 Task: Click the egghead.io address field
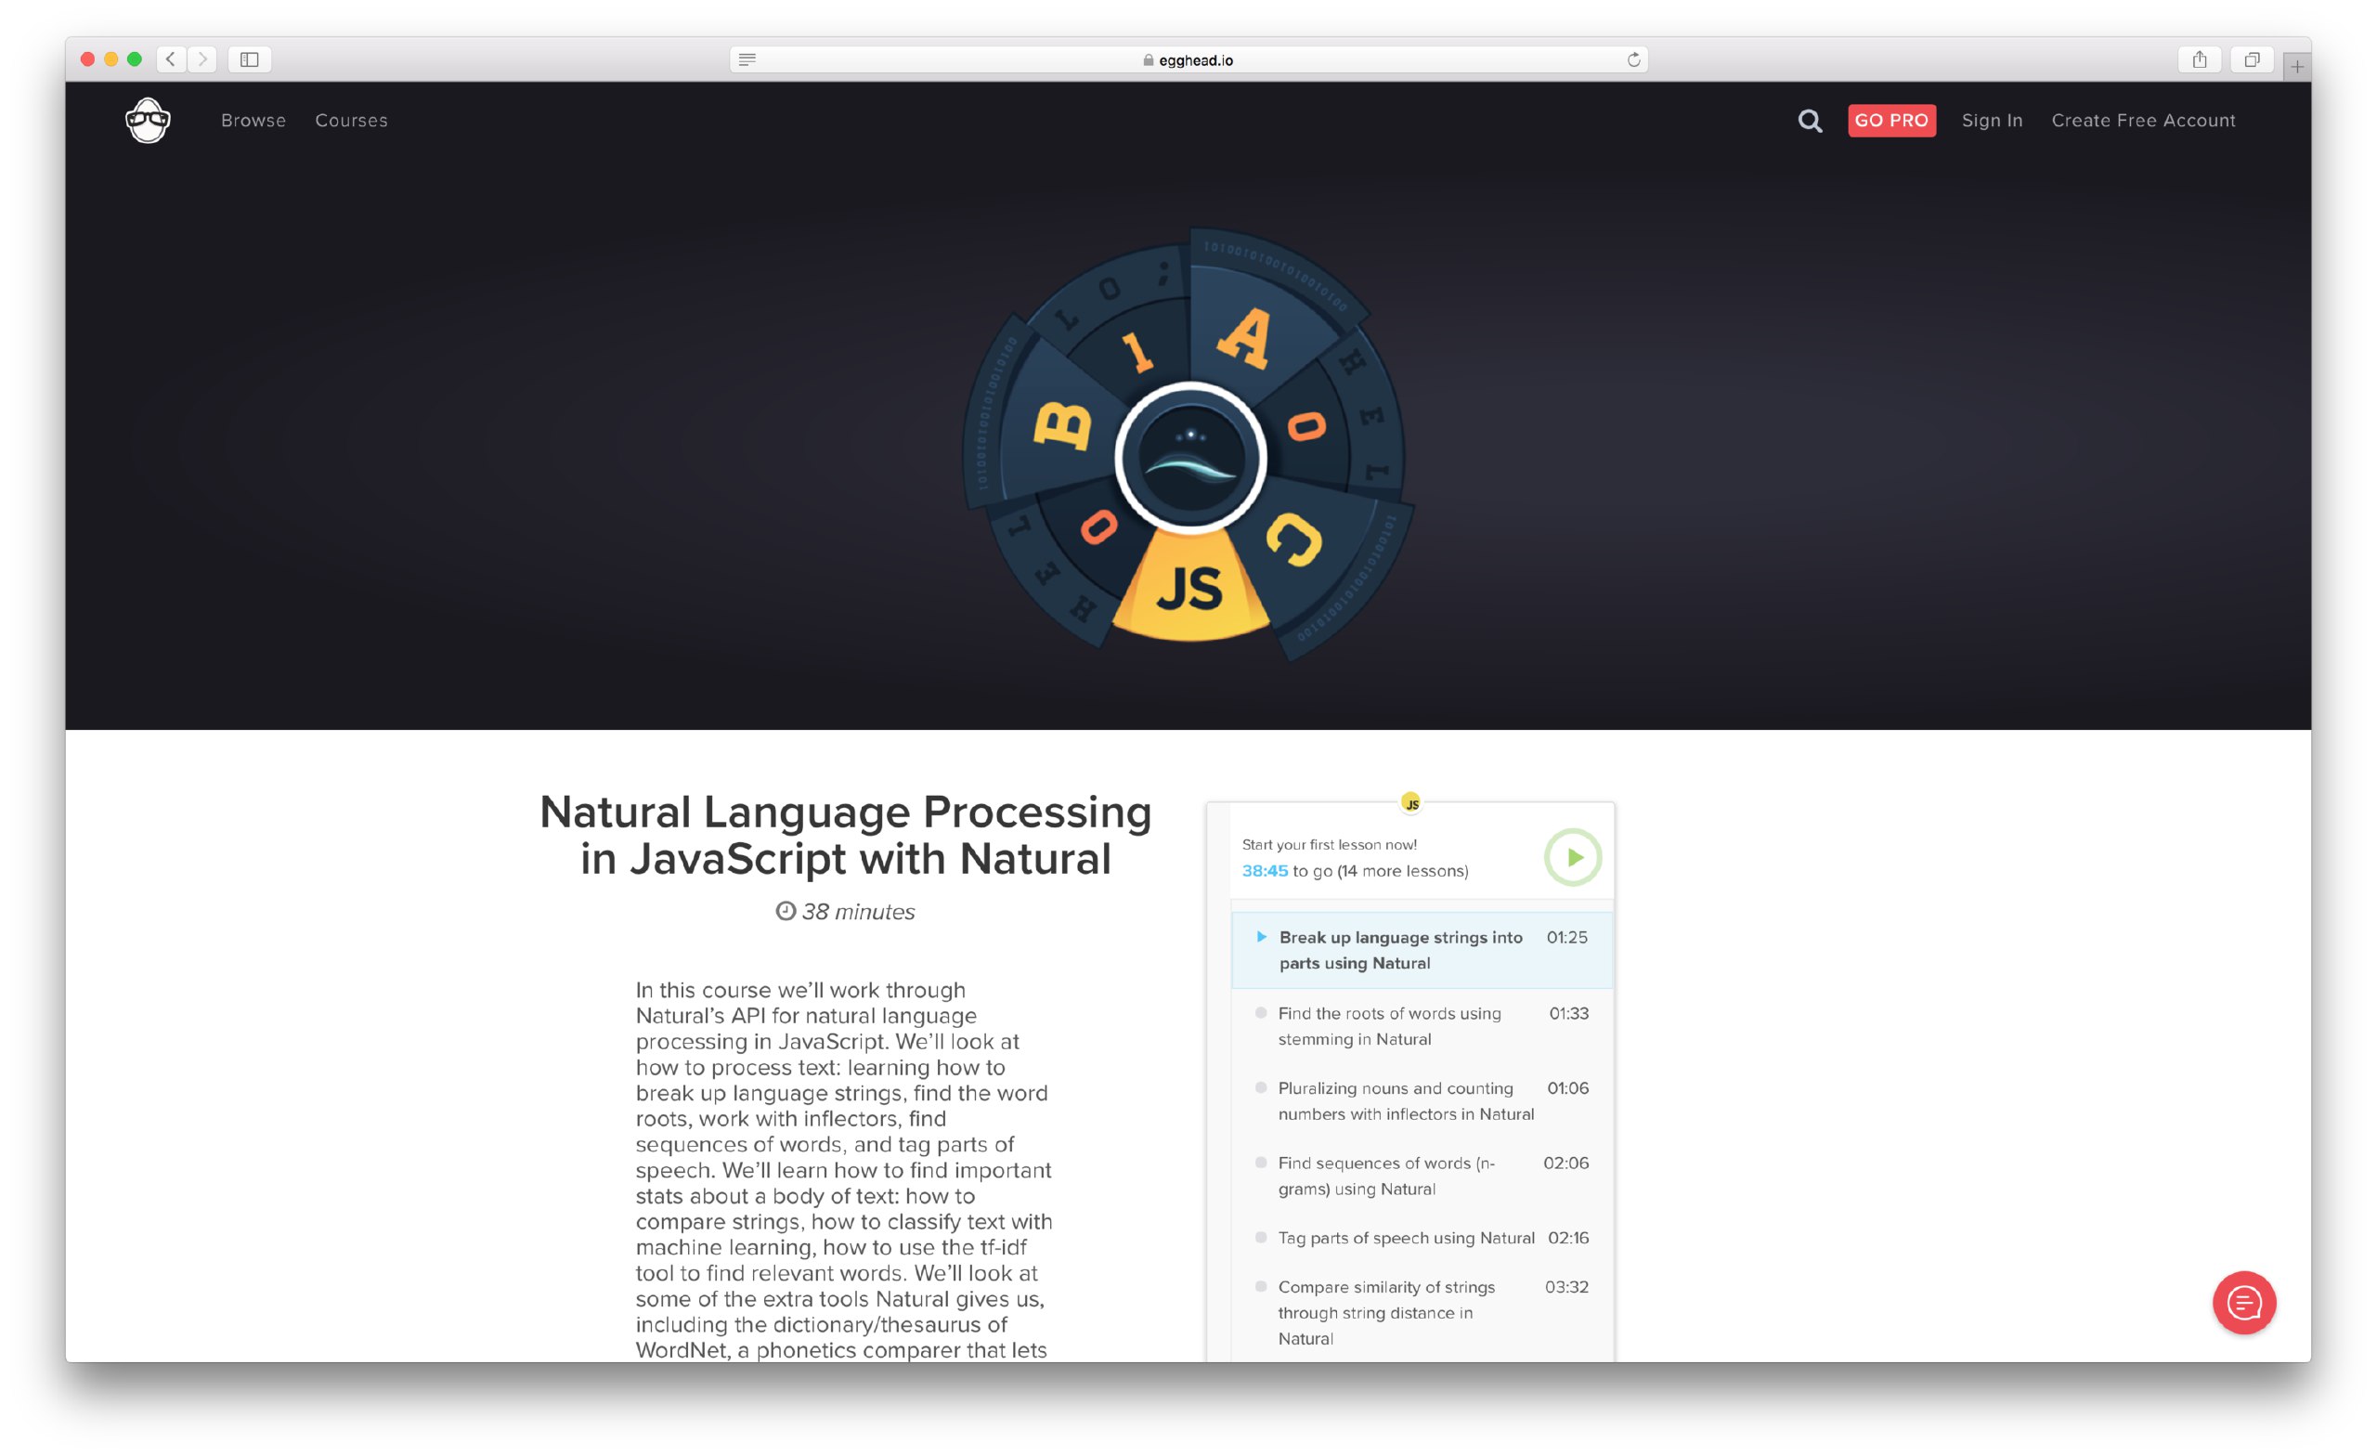pyautogui.click(x=1188, y=59)
